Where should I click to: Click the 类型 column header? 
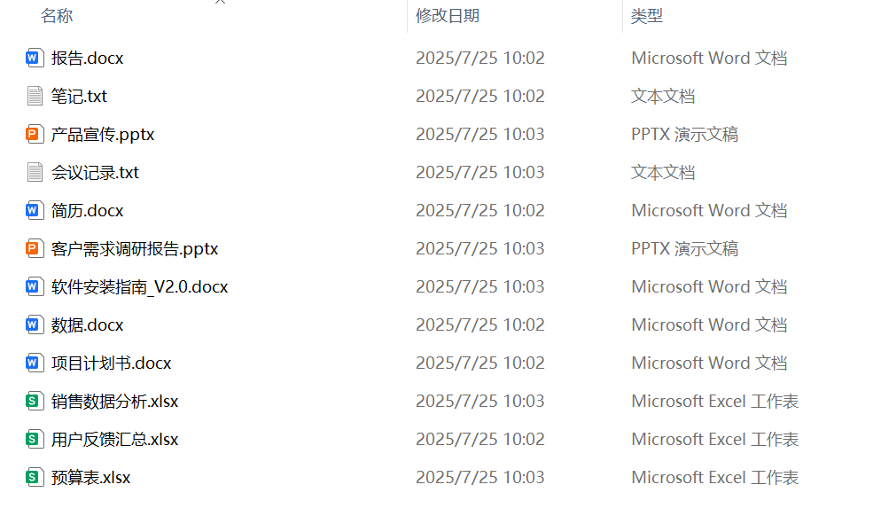647,16
